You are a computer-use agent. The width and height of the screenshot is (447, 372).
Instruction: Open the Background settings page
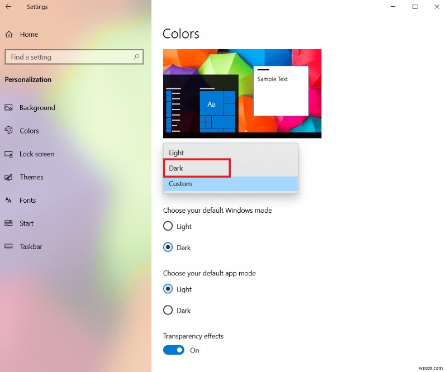coord(37,107)
